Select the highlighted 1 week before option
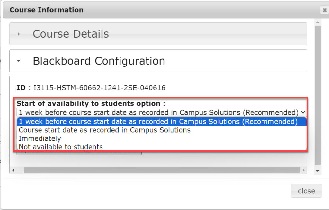Viewport: 329px width, 210px height. (x=161, y=122)
